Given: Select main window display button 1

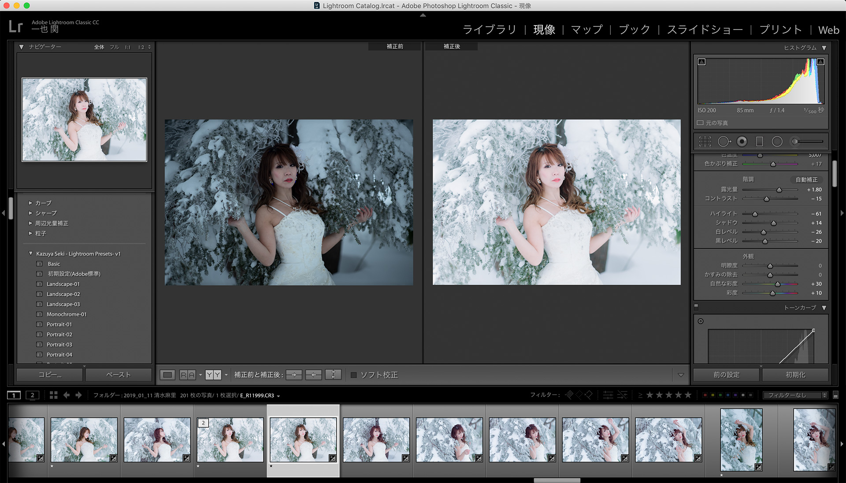Looking at the screenshot, I should pyautogui.click(x=14, y=395).
